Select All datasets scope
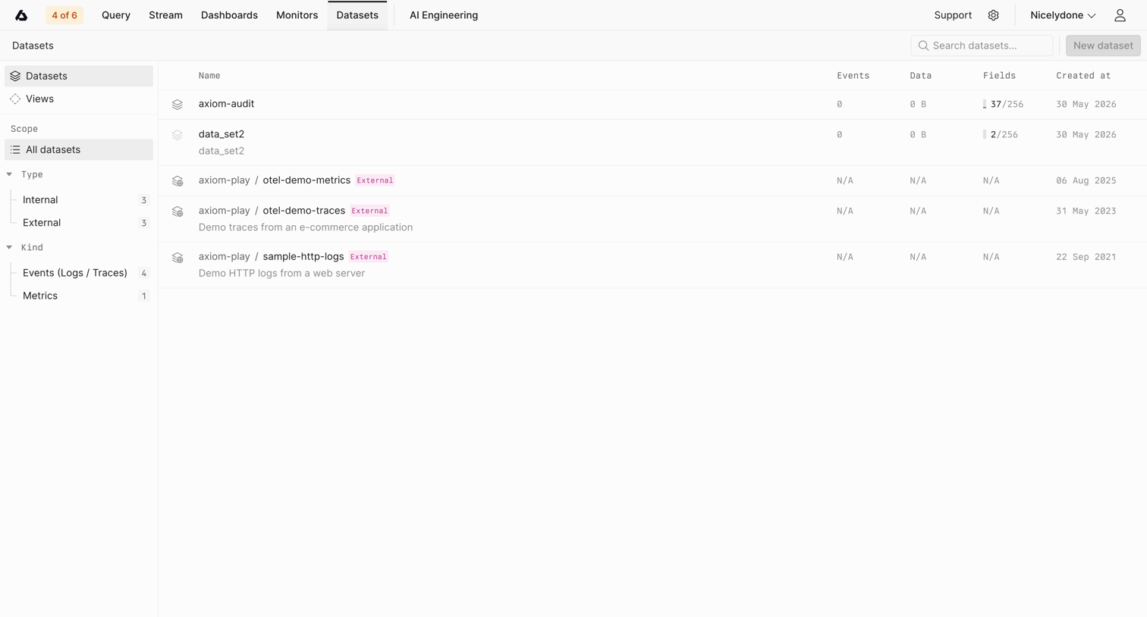1147x617 pixels. tap(79, 149)
